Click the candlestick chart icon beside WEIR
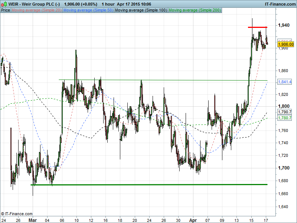This screenshot has height=223, width=297. click(4, 4)
